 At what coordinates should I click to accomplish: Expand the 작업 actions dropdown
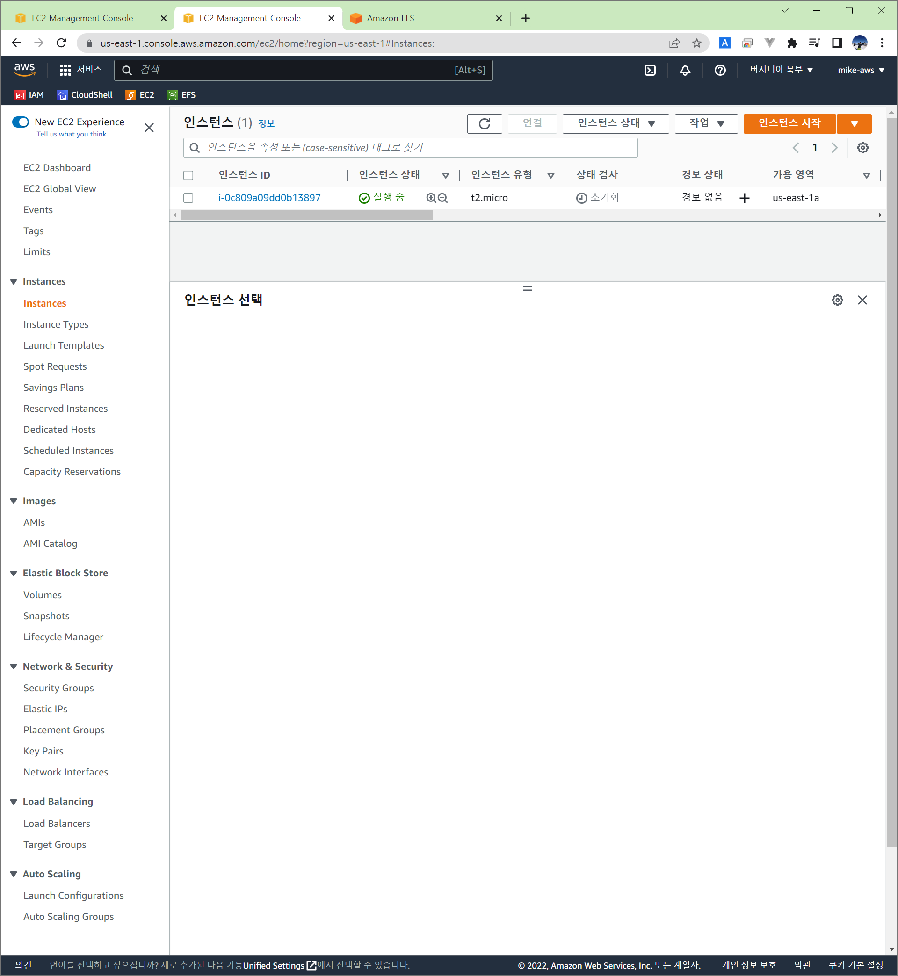706,123
